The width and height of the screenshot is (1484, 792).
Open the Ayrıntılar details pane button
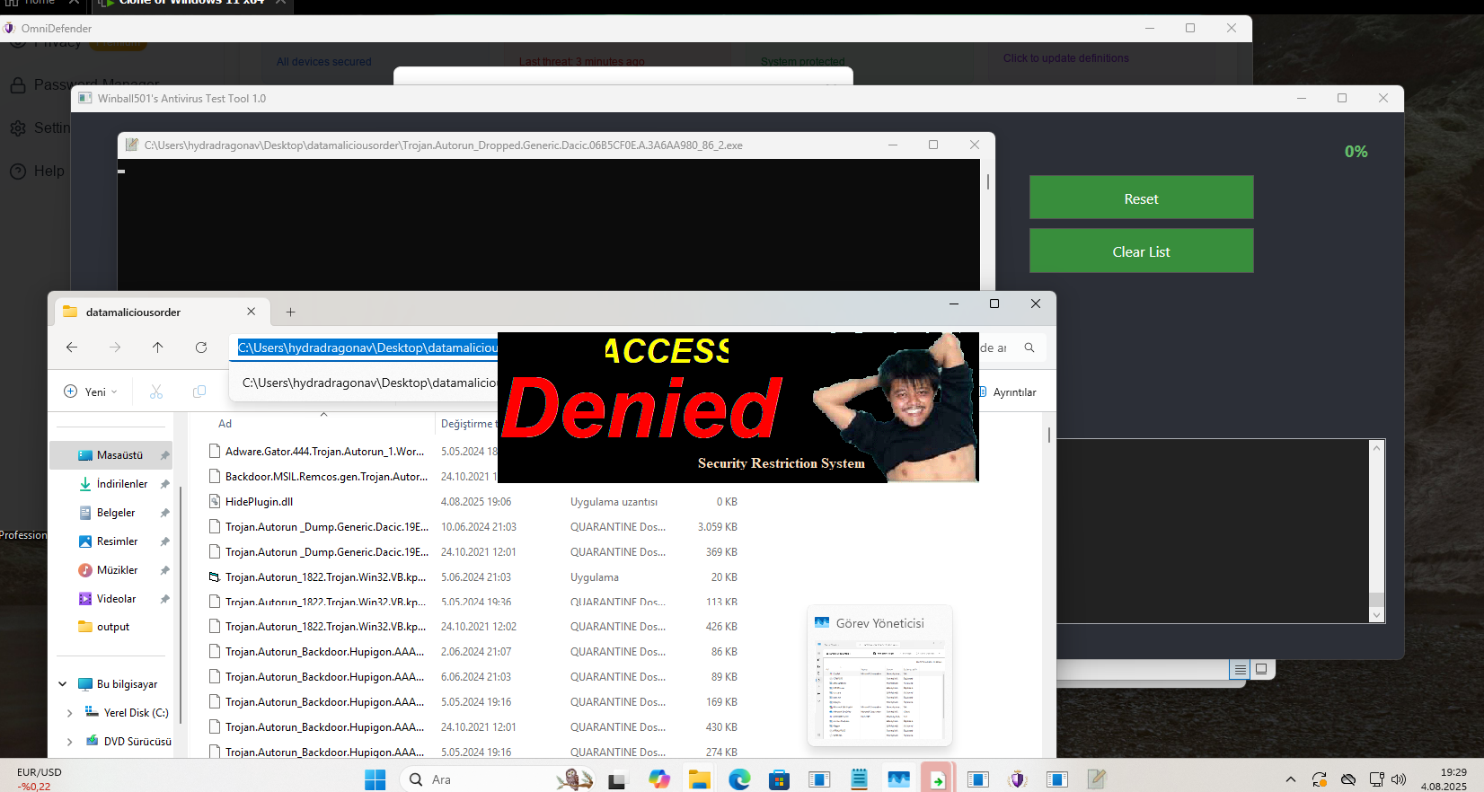[1007, 392]
